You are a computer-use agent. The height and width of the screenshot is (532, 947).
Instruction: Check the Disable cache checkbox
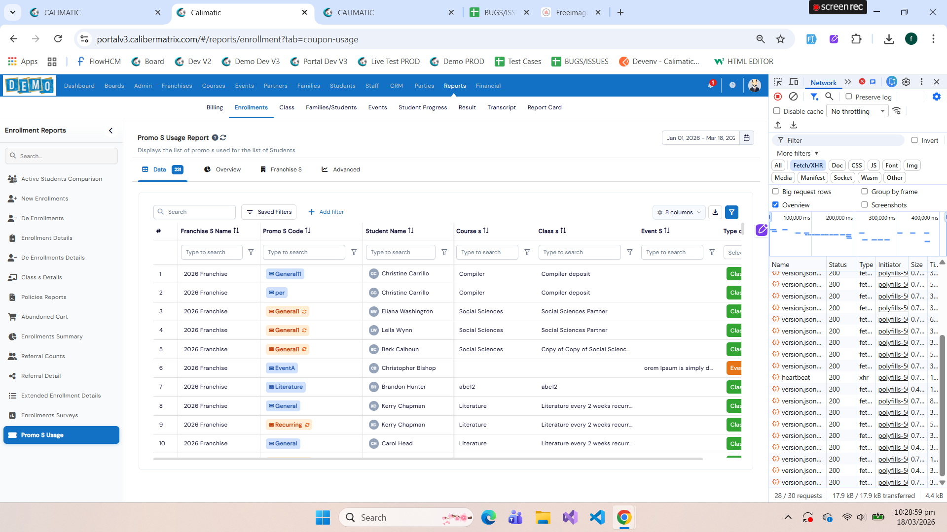click(x=777, y=111)
